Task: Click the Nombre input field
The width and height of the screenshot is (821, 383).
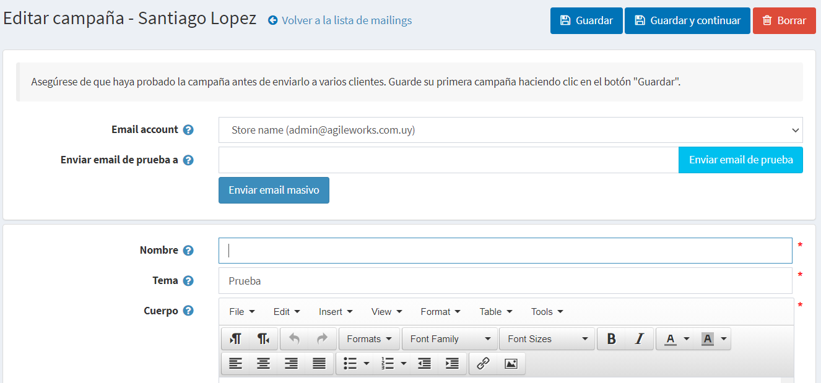Action: tap(505, 251)
